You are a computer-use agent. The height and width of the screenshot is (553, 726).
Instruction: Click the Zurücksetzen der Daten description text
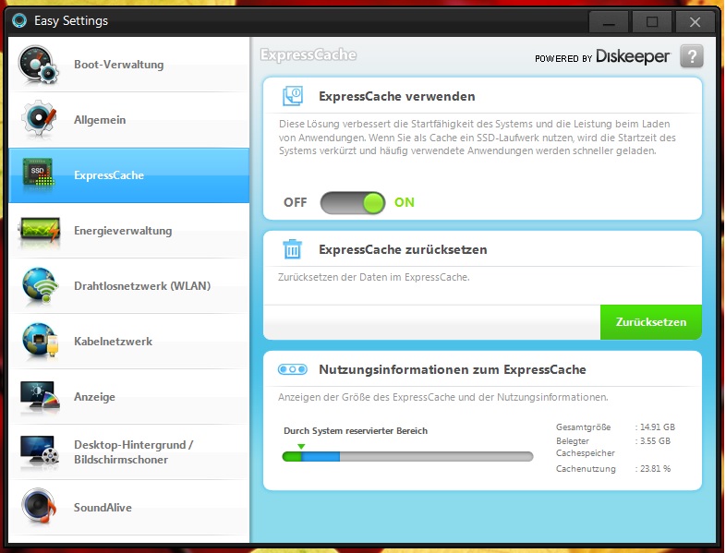coord(374,277)
